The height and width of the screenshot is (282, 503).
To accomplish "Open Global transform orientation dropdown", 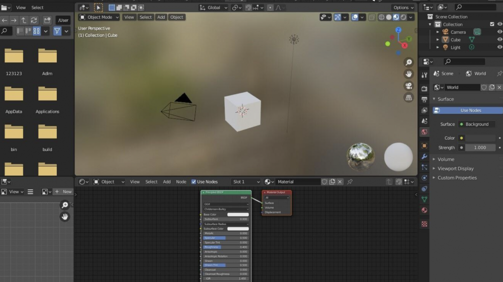I will [213, 8].
